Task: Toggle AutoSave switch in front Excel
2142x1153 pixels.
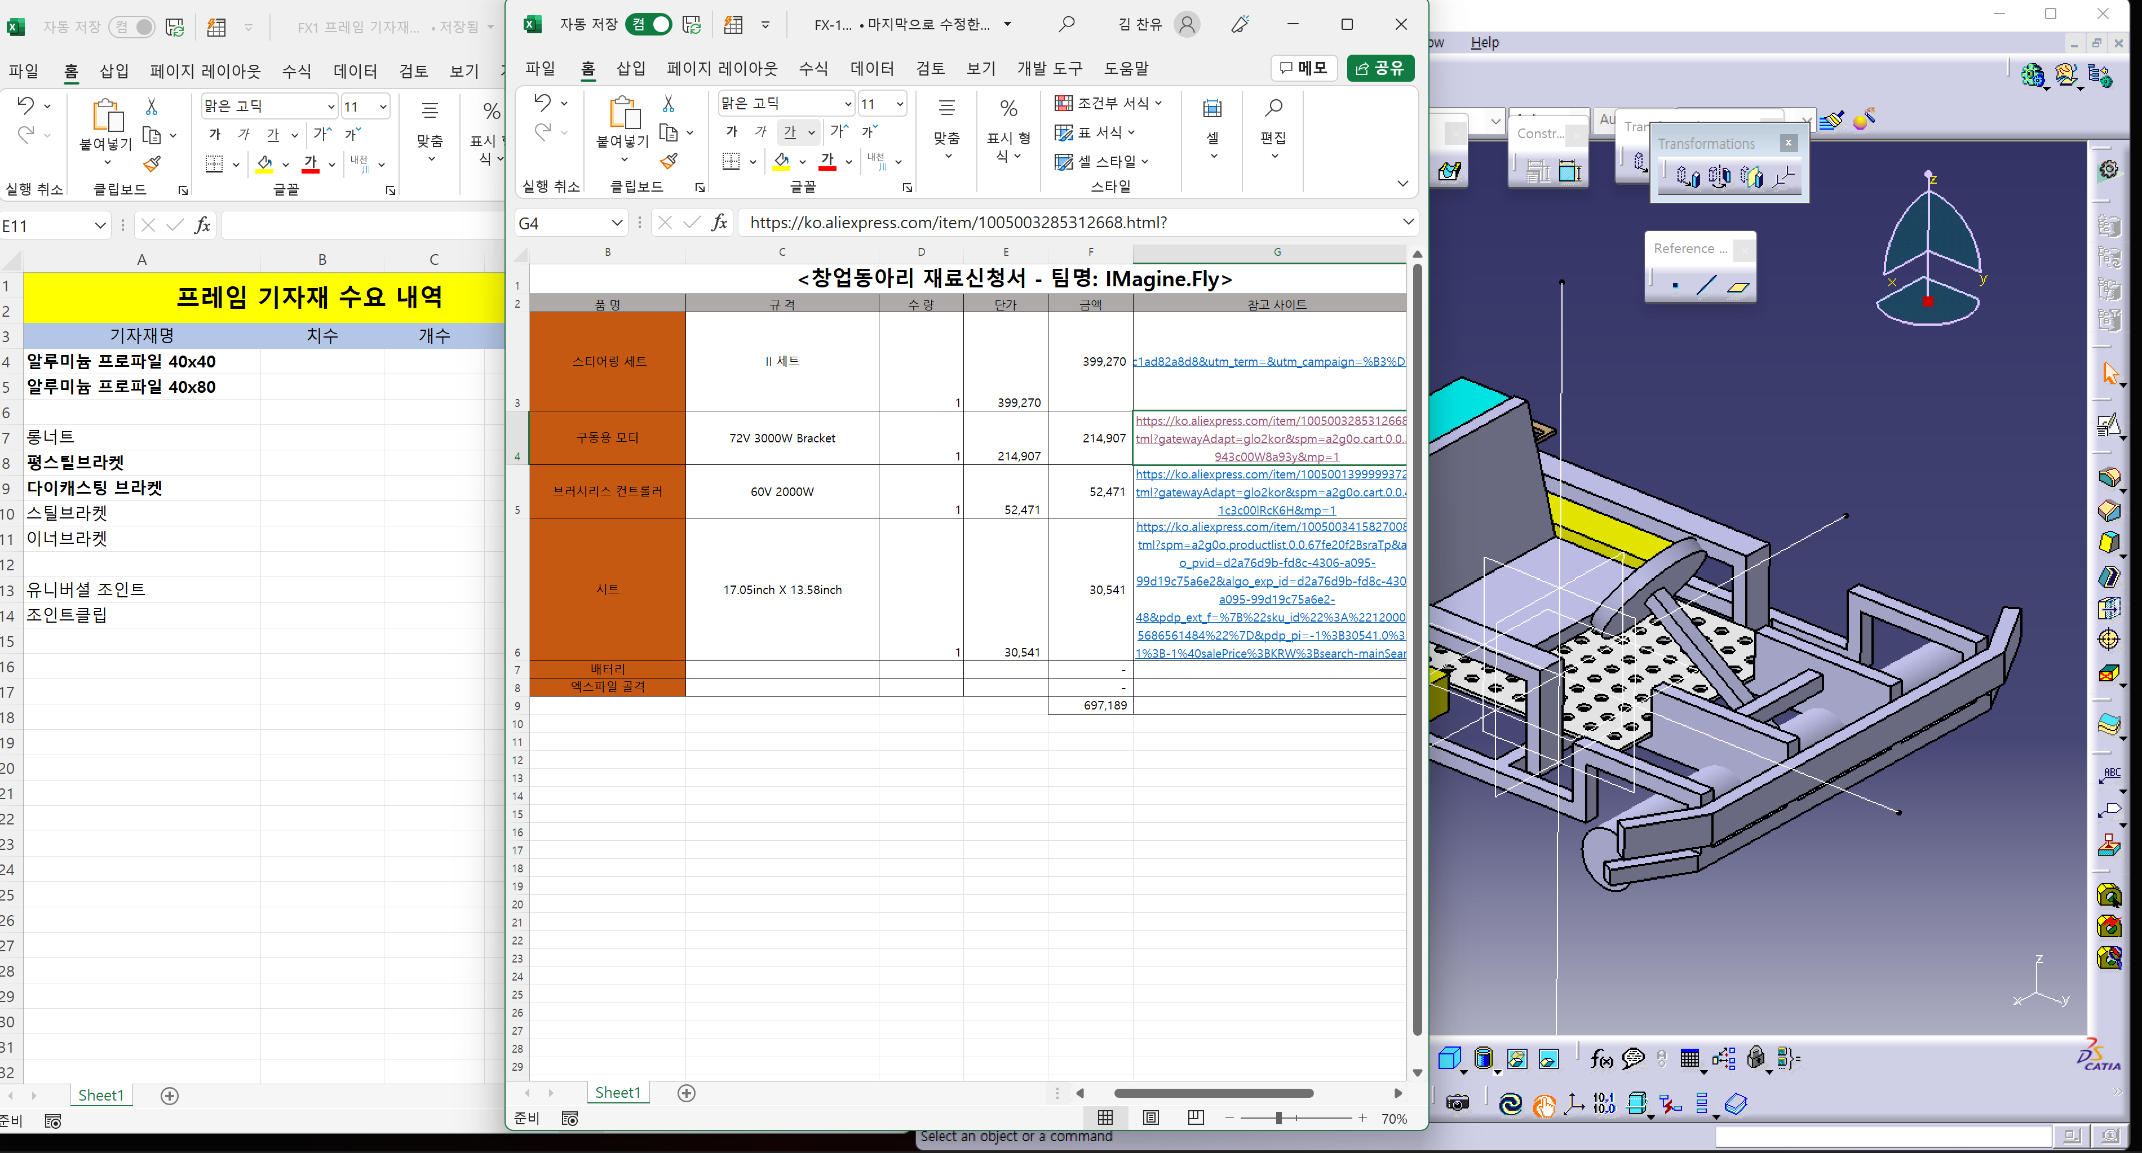Action: tap(649, 24)
